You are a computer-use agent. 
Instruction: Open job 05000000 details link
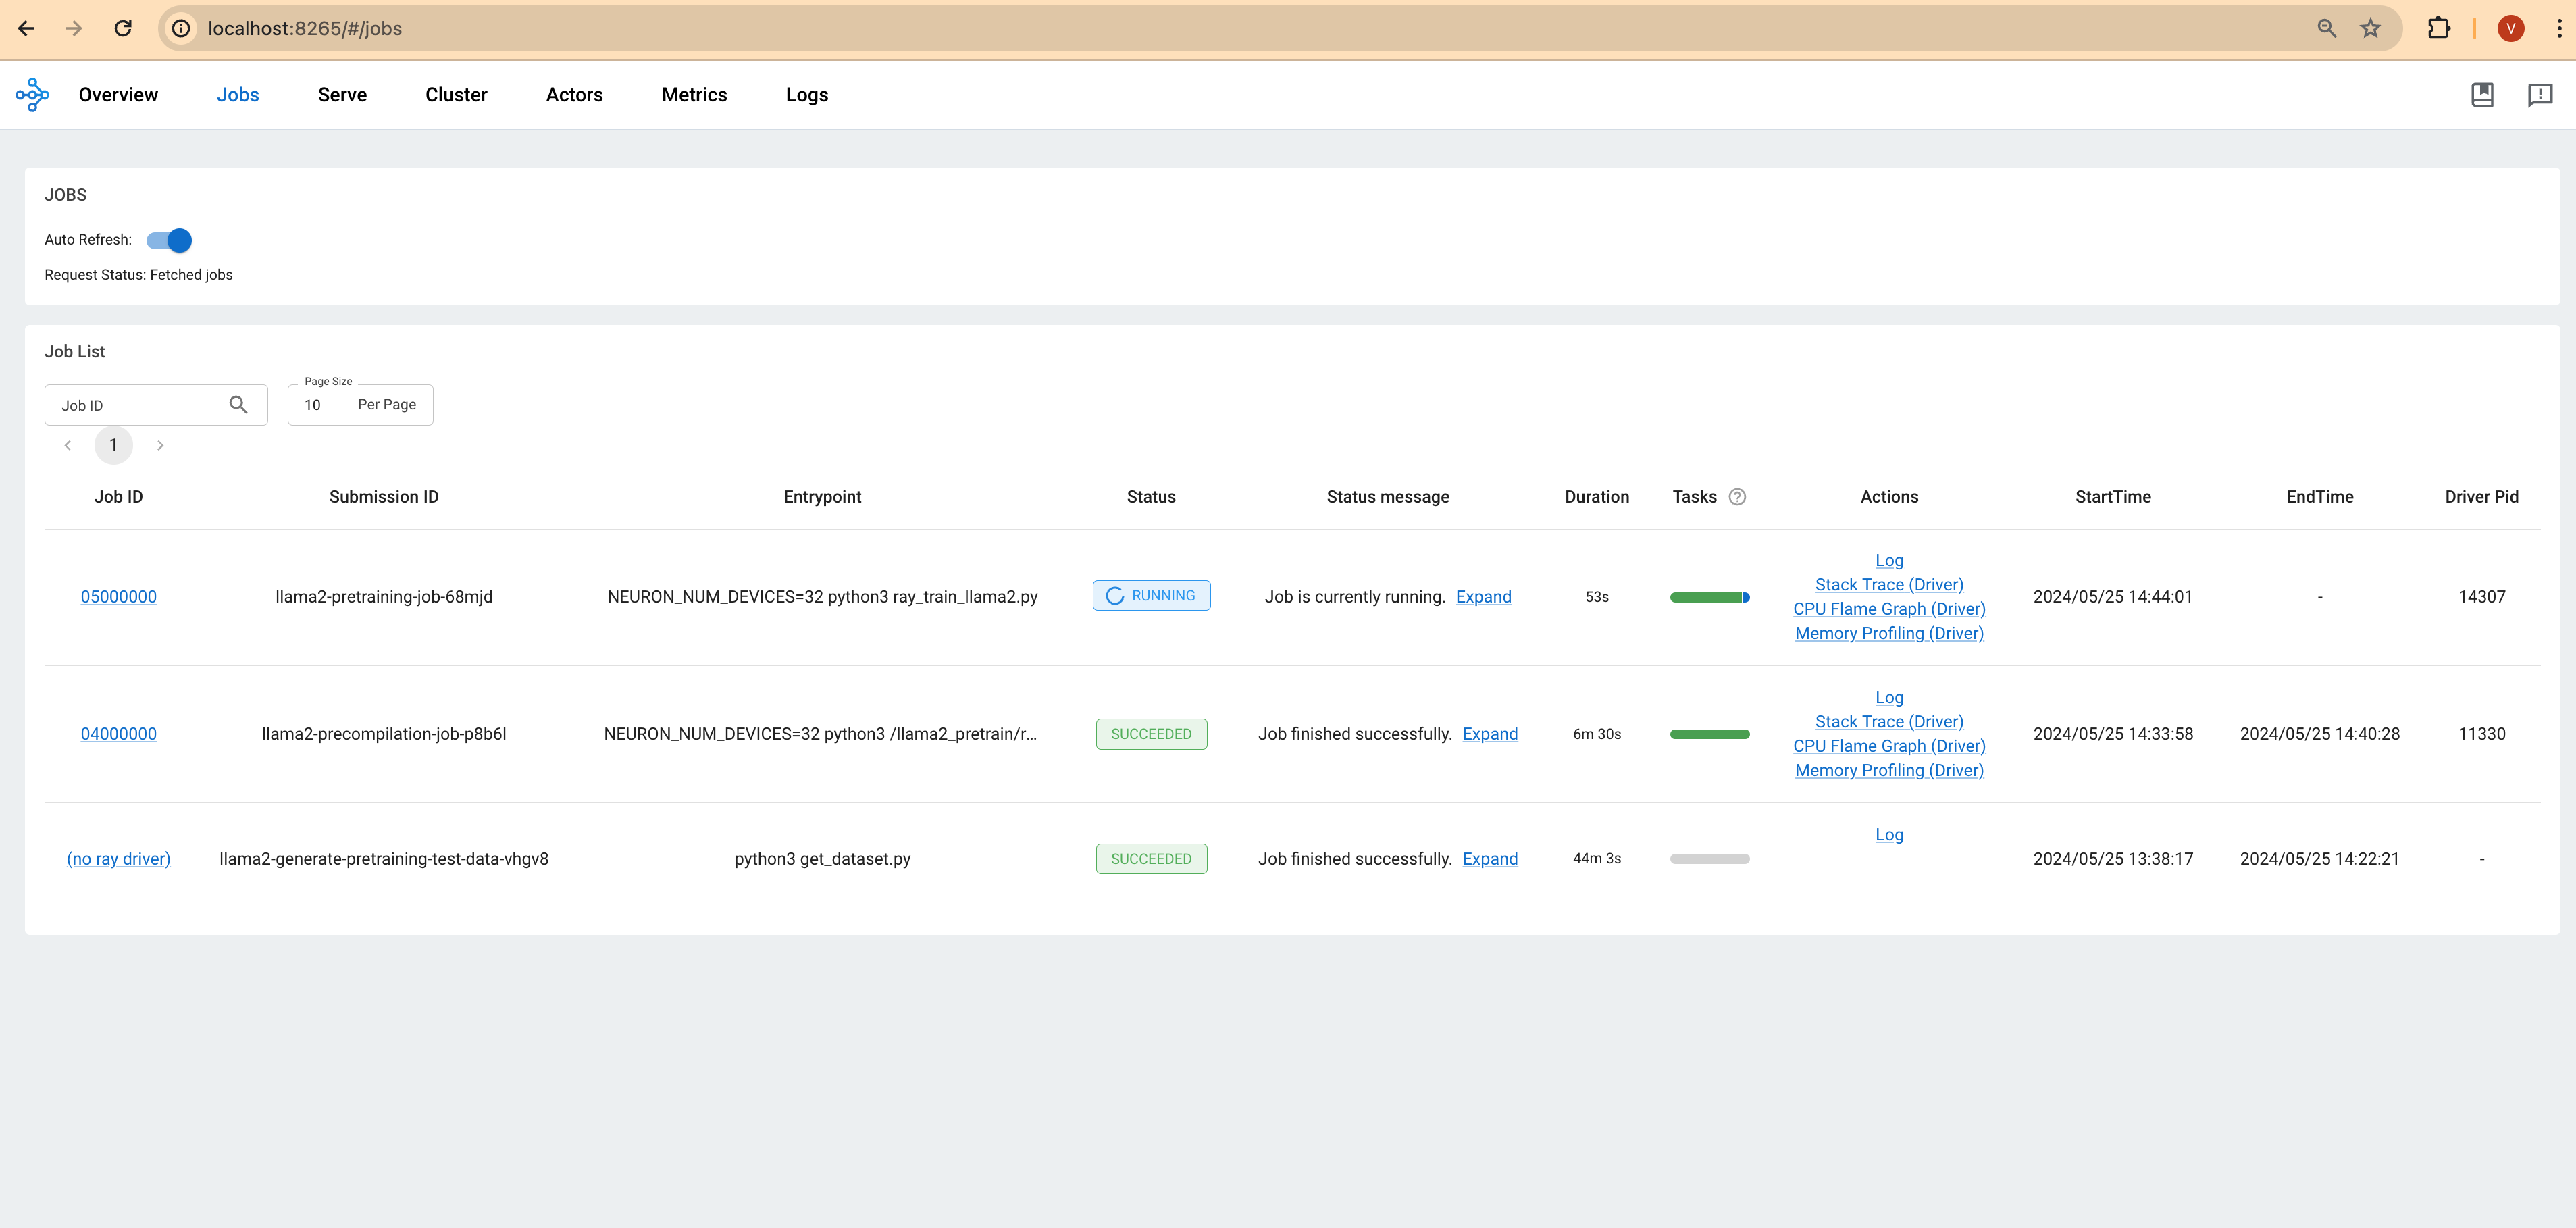118,597
